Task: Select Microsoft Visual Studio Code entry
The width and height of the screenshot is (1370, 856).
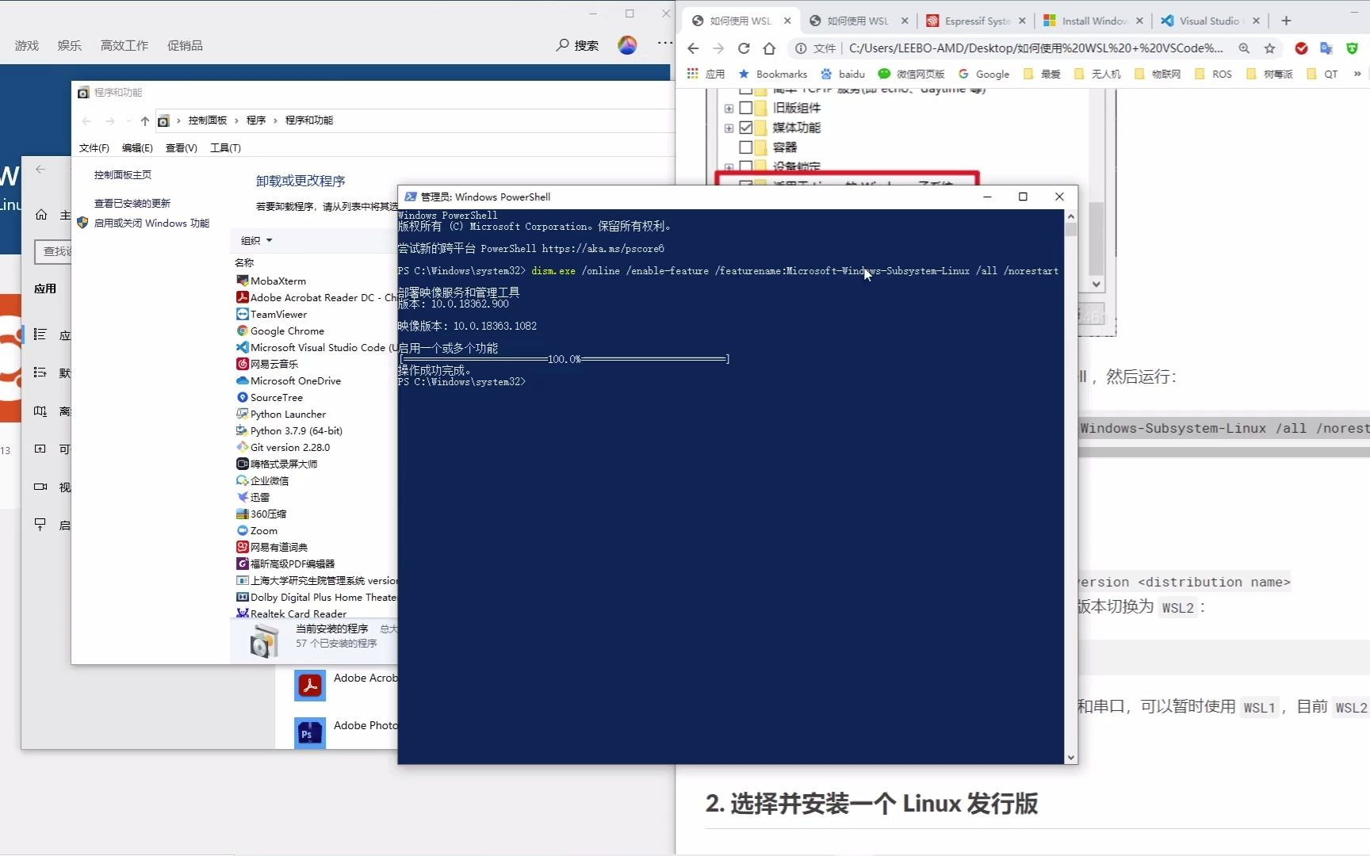Action: click(317, 347)
